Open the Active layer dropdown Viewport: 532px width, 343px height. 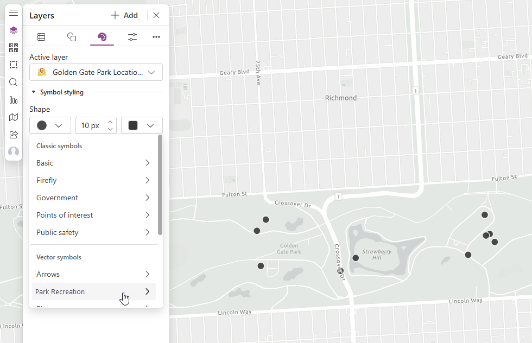[96, 72]
